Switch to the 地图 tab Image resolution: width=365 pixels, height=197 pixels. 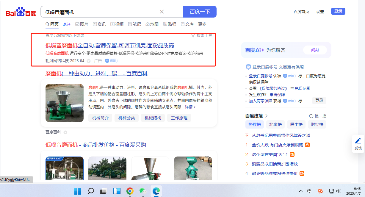[152, 24]
